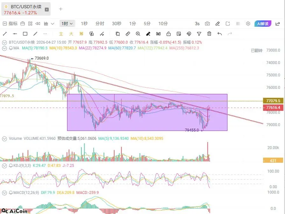285x214 pixels.
Task: Click the MA(255):76812.3 value label
Action: (184, 48)
